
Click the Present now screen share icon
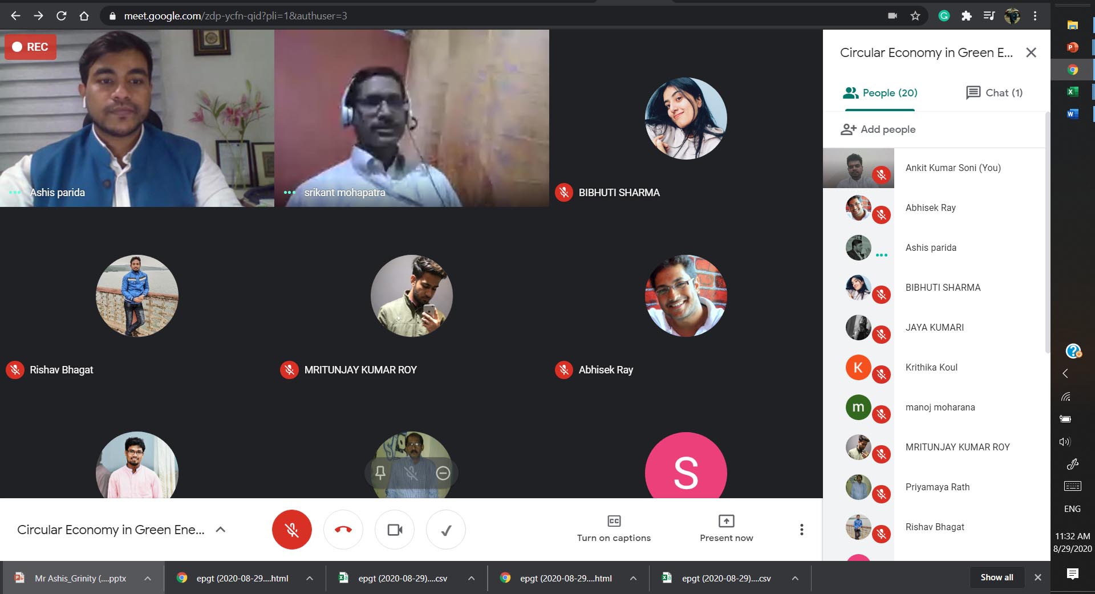pos(726,521)
